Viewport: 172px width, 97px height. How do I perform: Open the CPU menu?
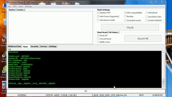point(15,6)
